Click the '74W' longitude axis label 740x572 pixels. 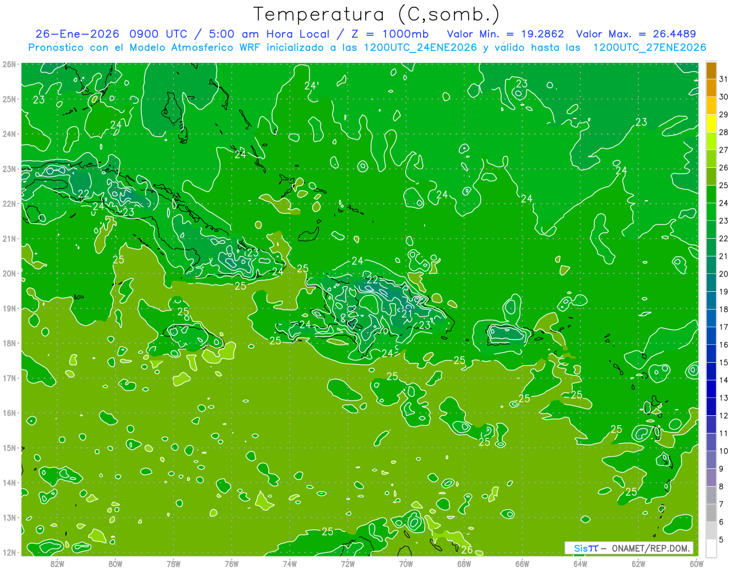point(290,563)
